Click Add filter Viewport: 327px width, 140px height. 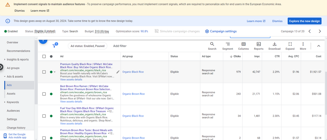(x=120, y=46)
